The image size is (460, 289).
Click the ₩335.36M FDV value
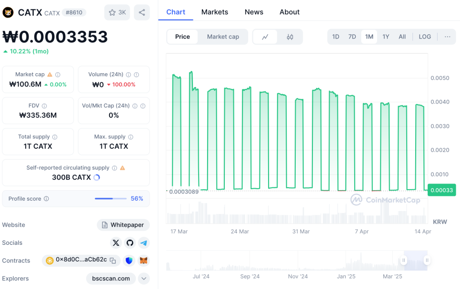tap(38, 116)
